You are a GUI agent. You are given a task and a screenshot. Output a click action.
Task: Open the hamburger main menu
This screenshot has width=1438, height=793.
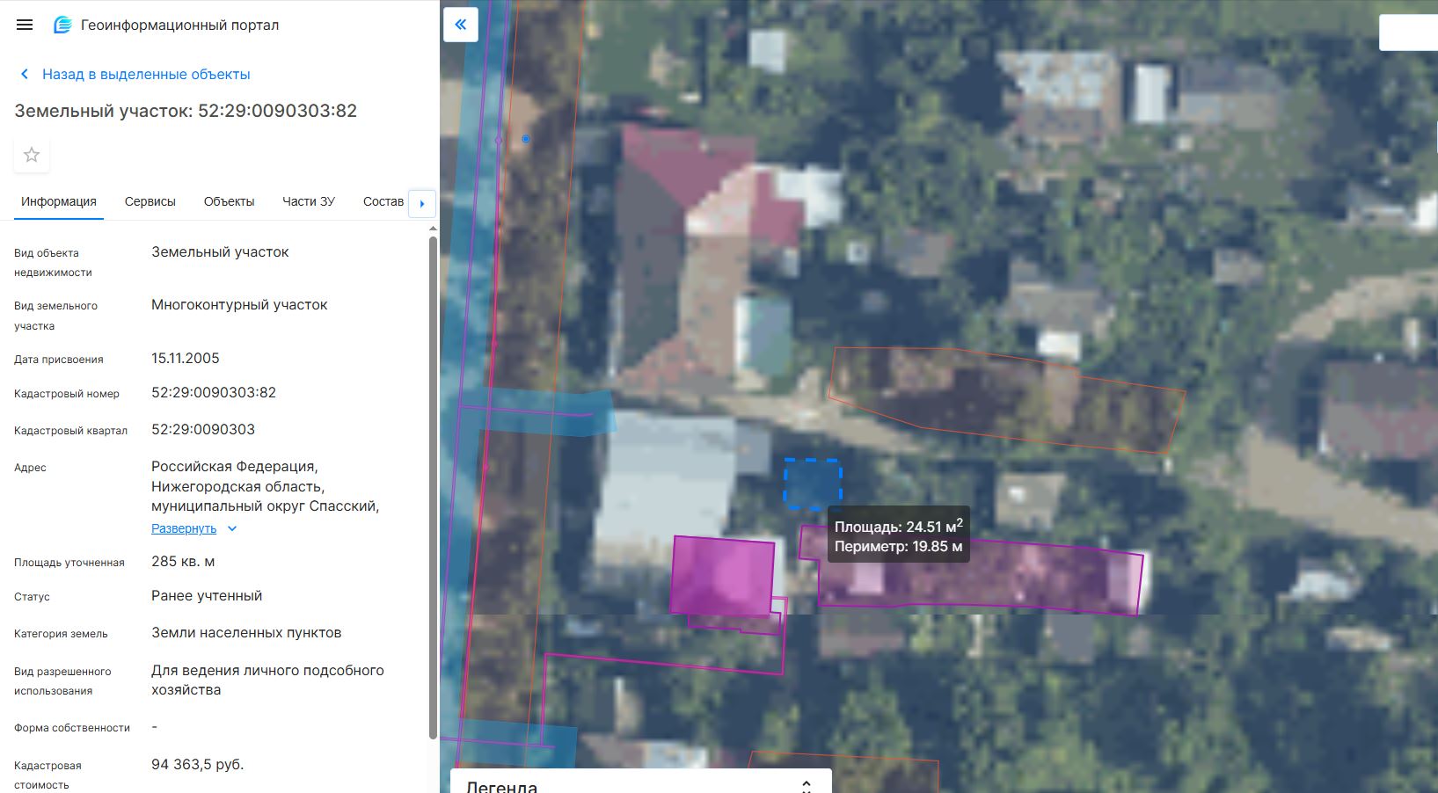[25, 25]
